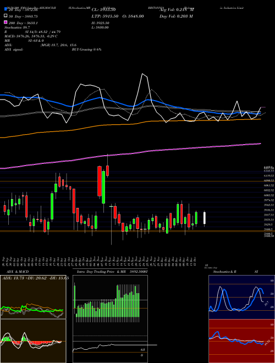Click the BRITANNIA ticker title

point(156,8)
